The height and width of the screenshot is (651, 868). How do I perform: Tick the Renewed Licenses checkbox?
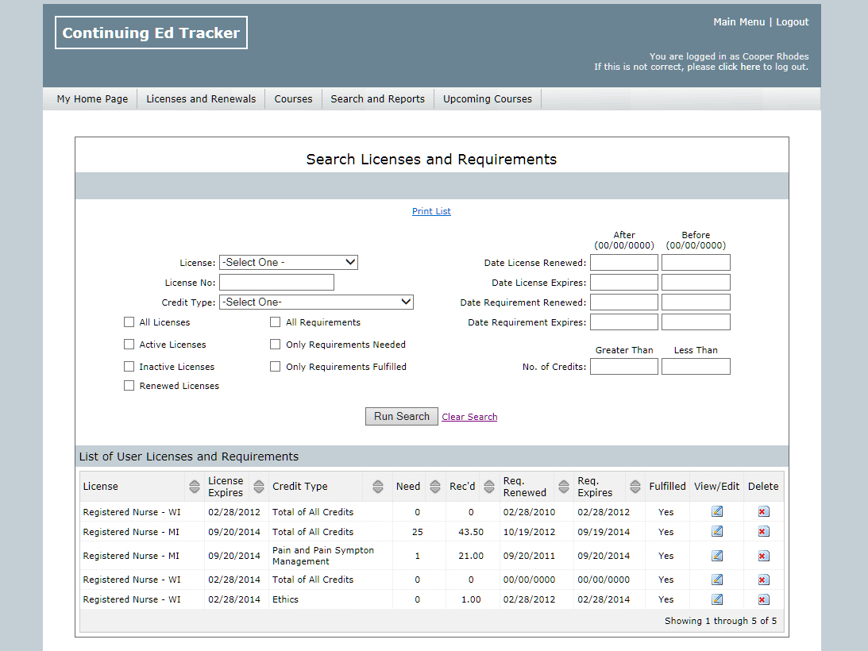point(129,386)
